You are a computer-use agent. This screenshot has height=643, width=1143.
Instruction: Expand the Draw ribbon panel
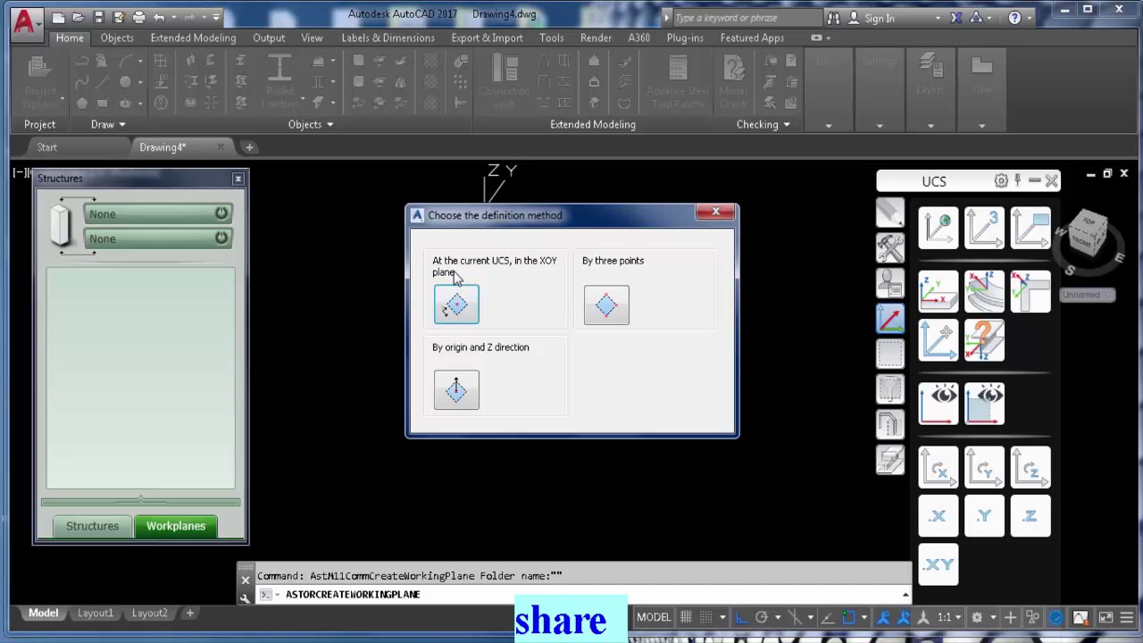click(108, 124)
